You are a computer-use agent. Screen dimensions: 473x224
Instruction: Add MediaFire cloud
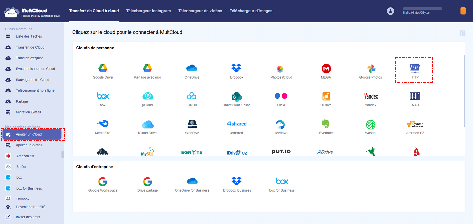coord(103,127)
